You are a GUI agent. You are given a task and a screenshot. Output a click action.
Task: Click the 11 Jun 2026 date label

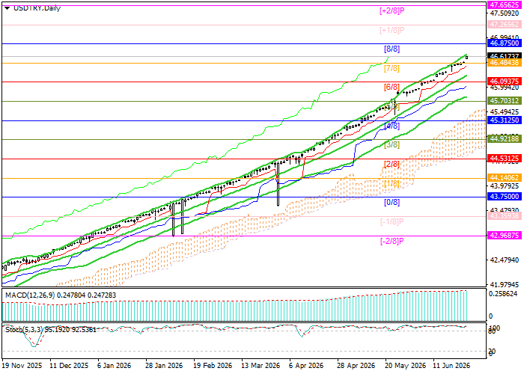coord(451,366)
